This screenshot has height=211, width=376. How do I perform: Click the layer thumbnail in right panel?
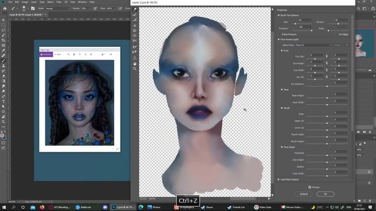(364, 43)
